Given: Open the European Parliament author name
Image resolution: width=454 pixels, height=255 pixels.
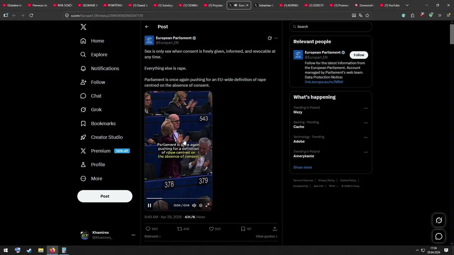Looking at the screenshot, I should (x=173, y=38).
